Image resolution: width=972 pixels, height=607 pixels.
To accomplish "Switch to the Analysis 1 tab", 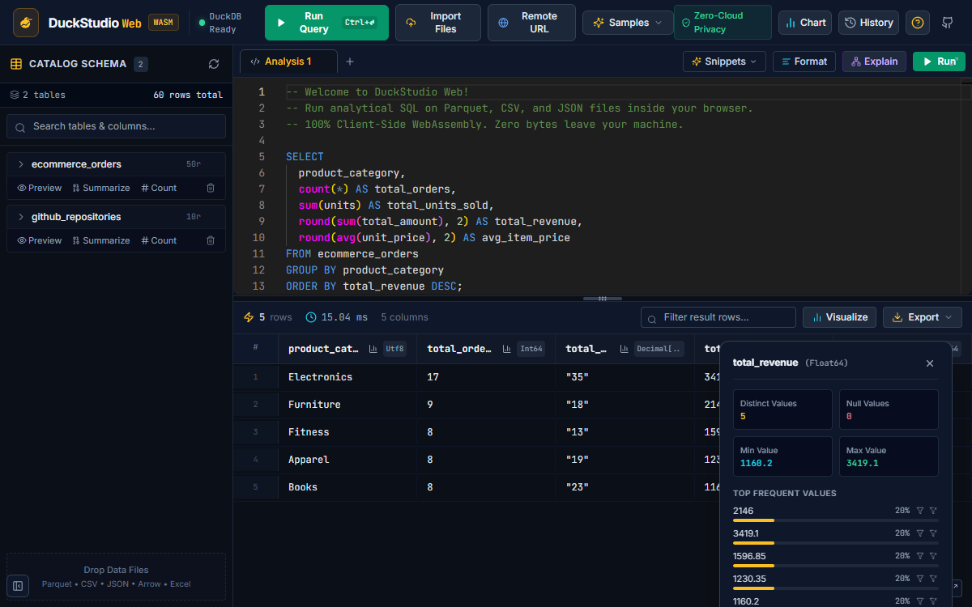I will coord(288,62).
